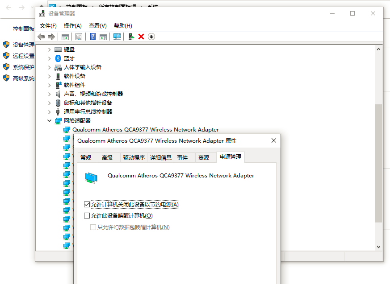This screenshot has width=390, height=284.
Task: Click the Qualcomm Atheros adapter icon in tree
Action: pos(67,130)
